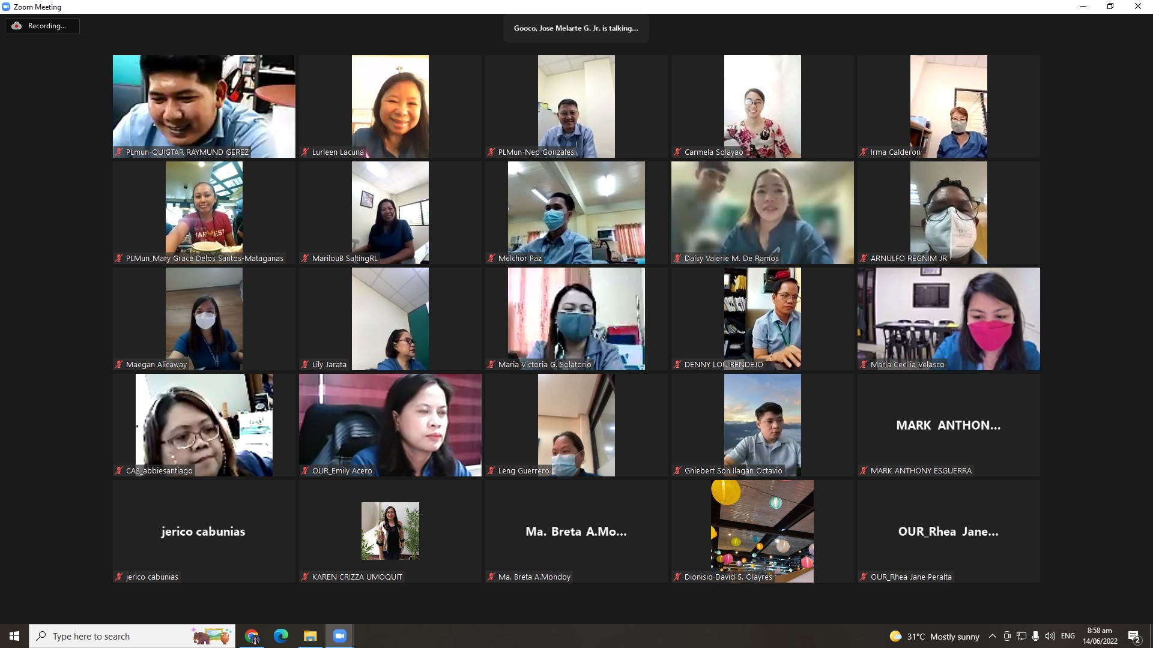This screenshot has height=648, width=1153.
Task: Select PLMun-Nep Gonzales video tile
Action: (x=576, y=106)
